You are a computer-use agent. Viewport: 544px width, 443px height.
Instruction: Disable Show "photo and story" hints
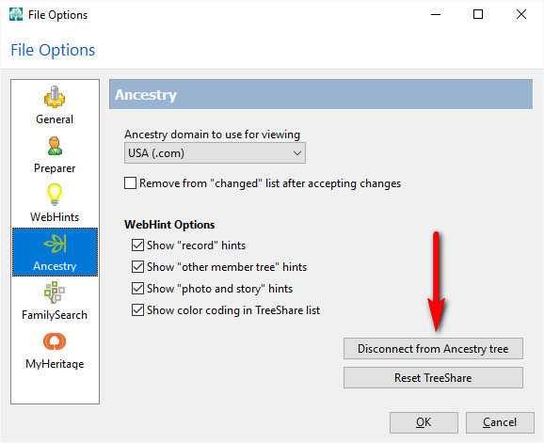(x=137, y=289)
